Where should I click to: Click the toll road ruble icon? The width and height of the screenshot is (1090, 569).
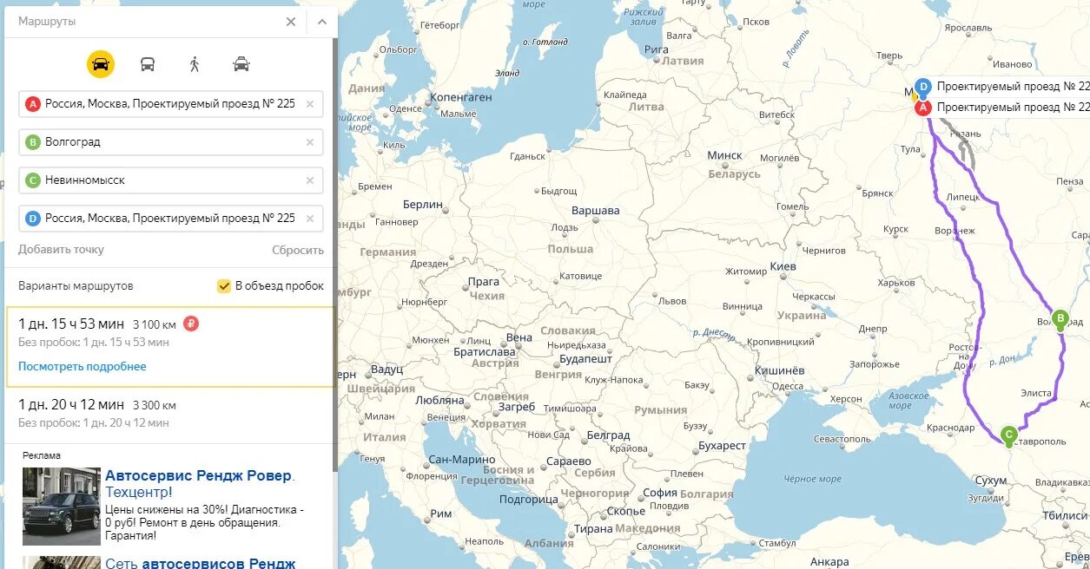pos(191,324)
